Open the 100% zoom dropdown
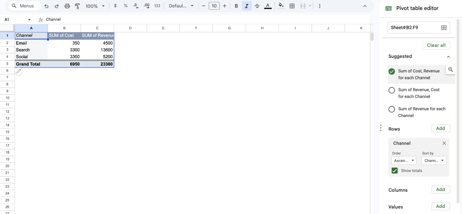Viewport: 462px width, 214px height. pos(95,6)
